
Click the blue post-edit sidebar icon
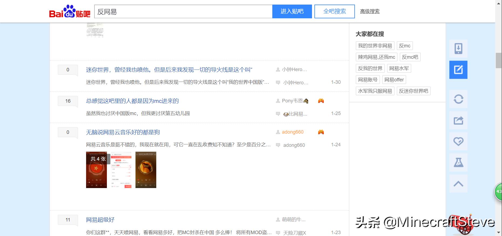click(458, 70)
